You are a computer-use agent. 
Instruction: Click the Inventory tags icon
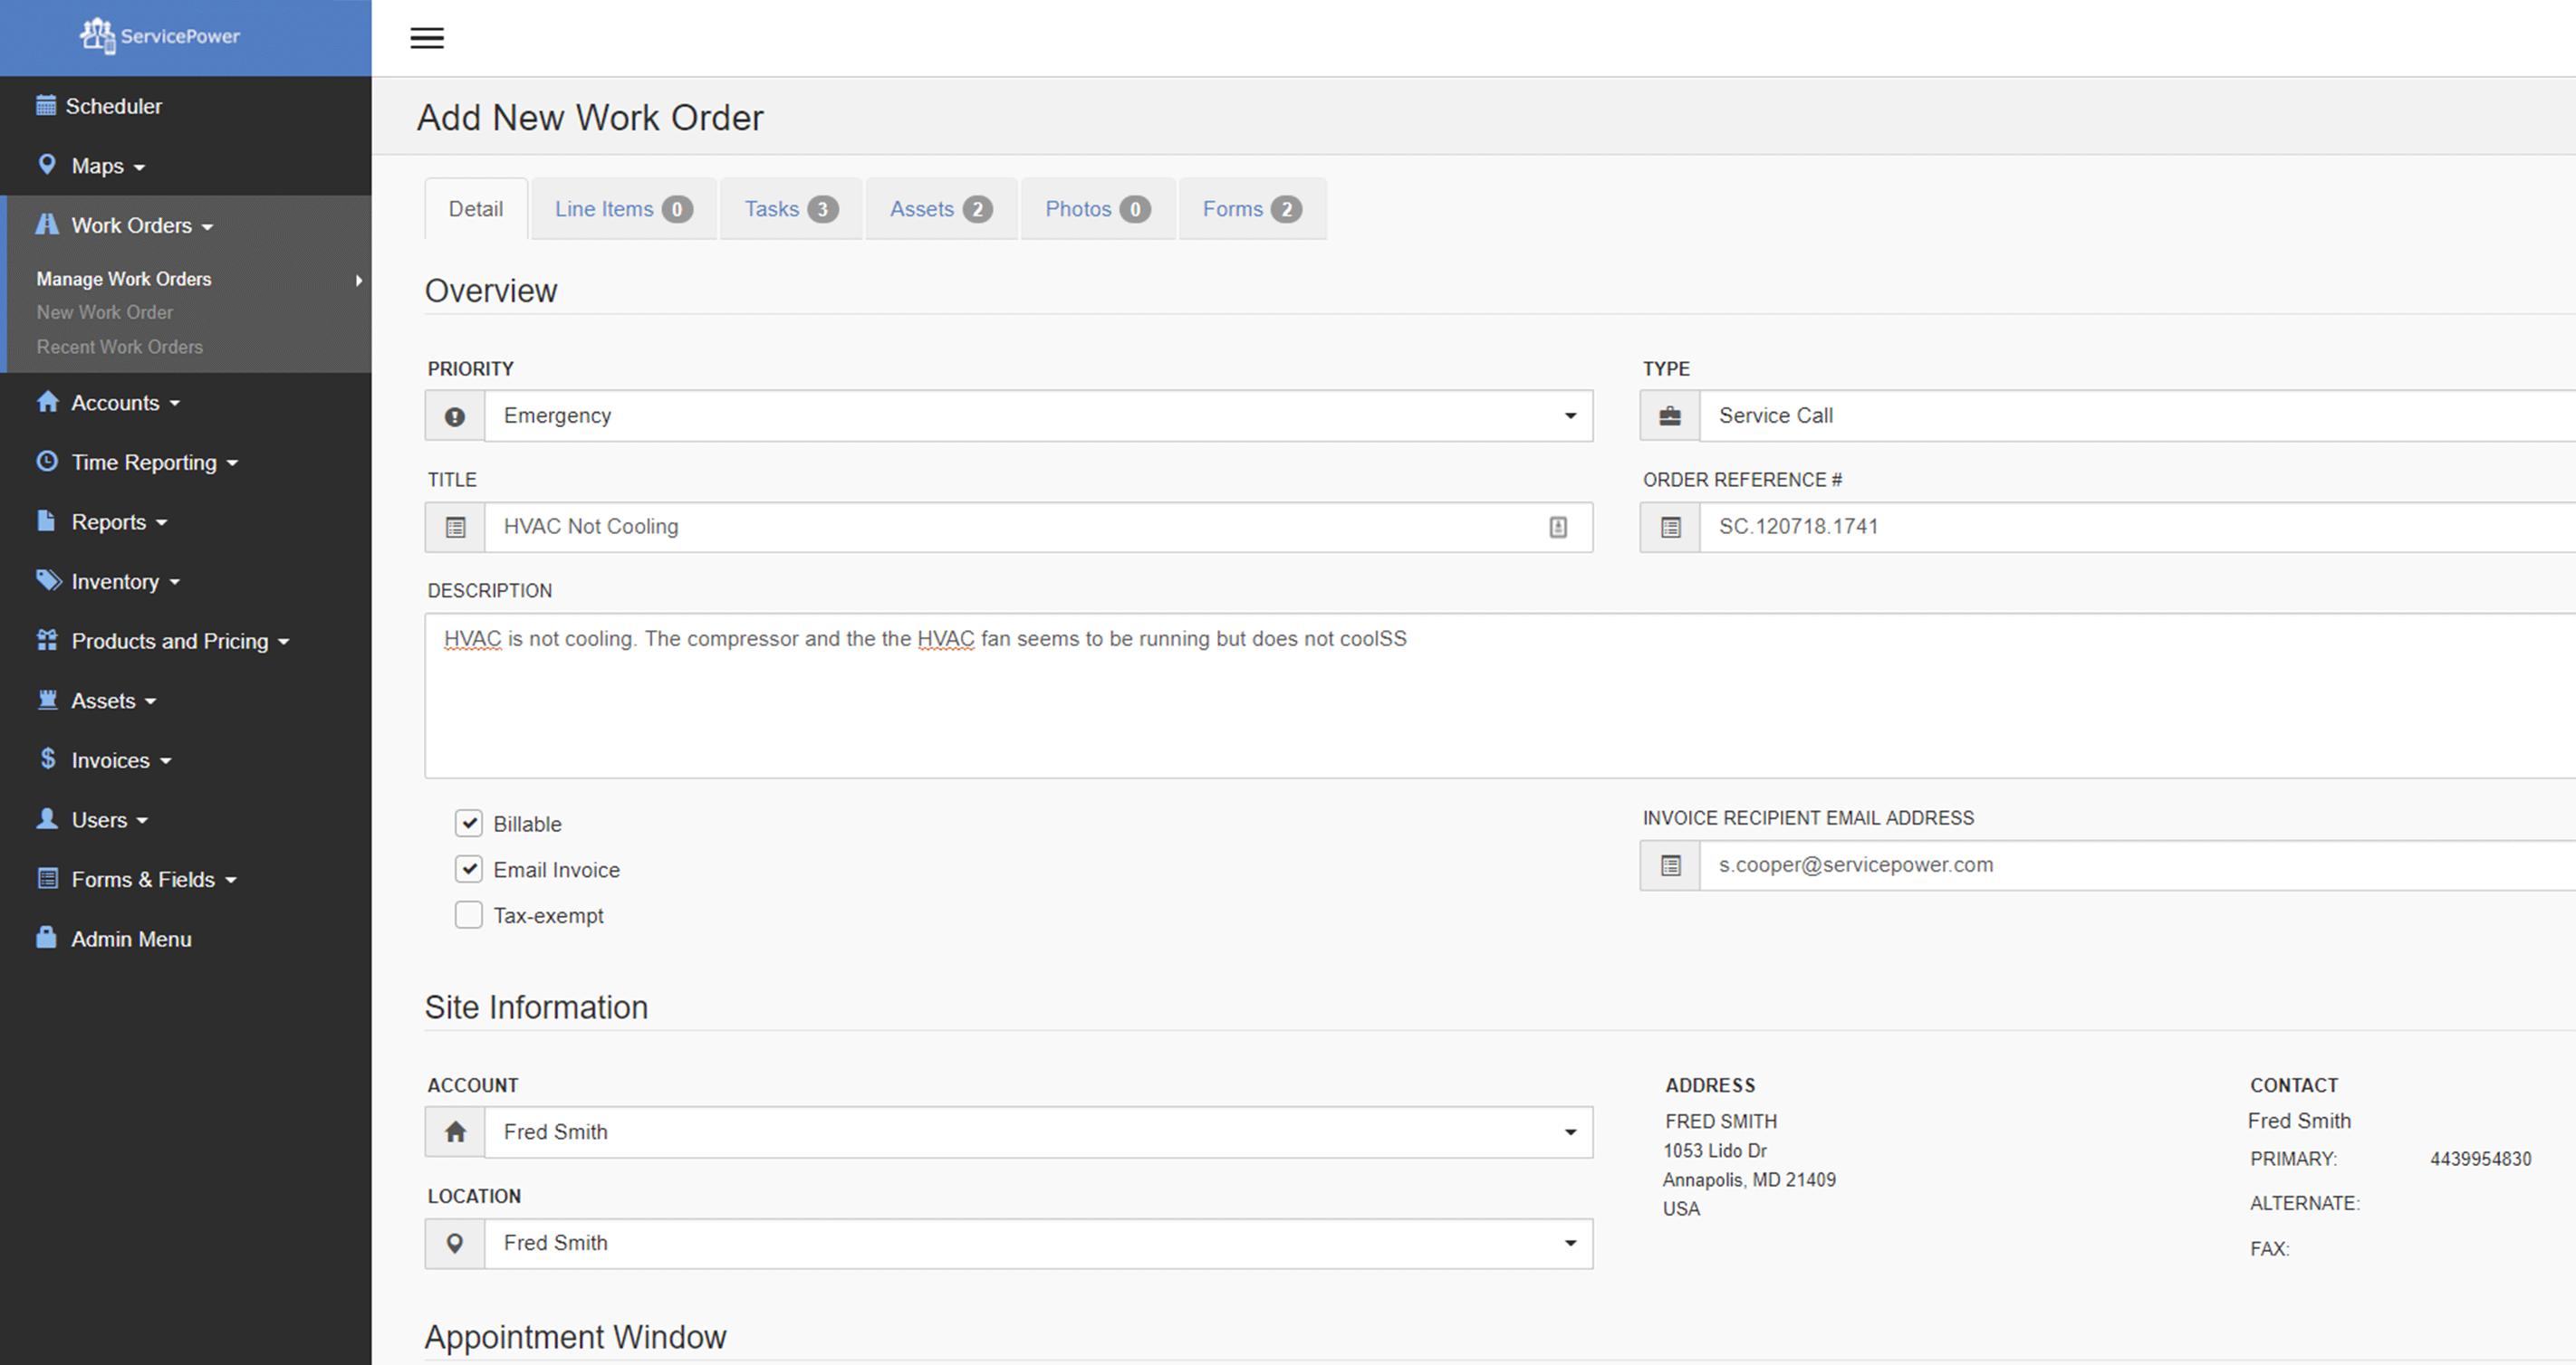click(48, 579)
